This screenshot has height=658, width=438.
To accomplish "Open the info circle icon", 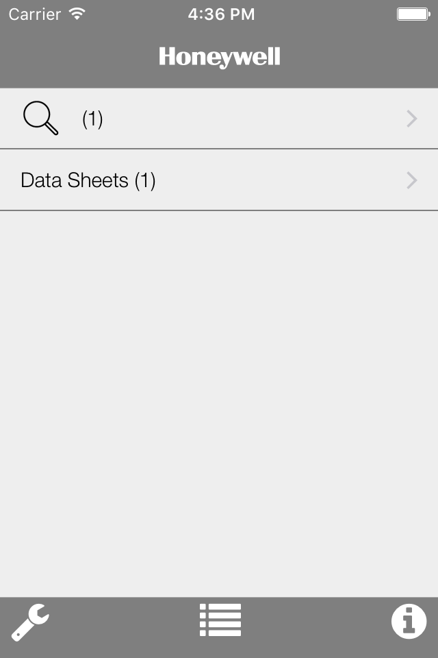I will [409, 622].
